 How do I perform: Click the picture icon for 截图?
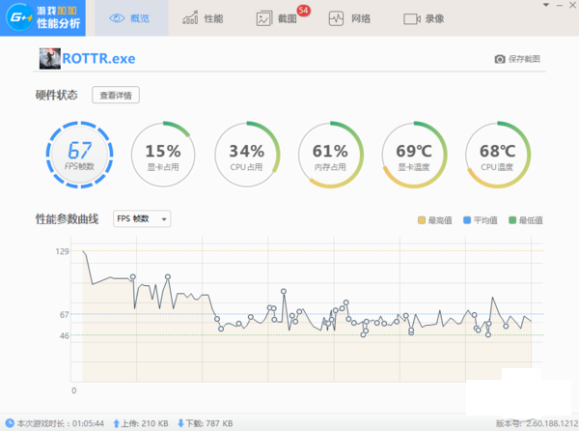pos(264,18)
